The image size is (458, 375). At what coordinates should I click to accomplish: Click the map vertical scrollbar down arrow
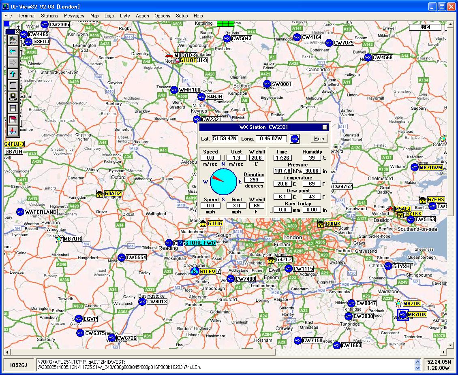pyautogui.click(x=450, y=345)
